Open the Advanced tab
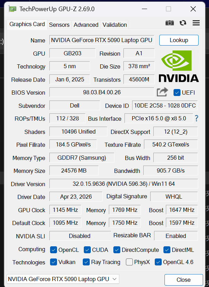The image size is (209, 287). 86,25
